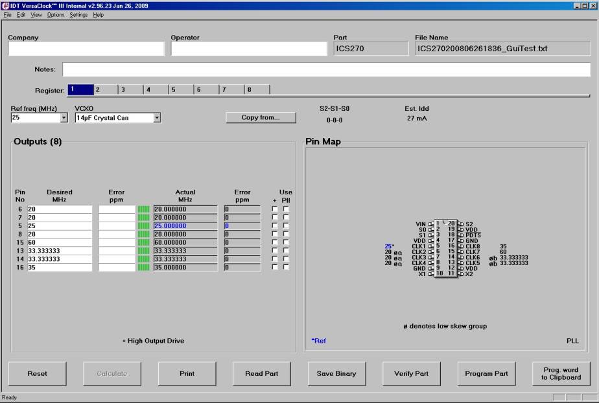Viewport: 599px width, 403px height.
Task: Select Register tab 3
Action: click(x=131, y=89)
